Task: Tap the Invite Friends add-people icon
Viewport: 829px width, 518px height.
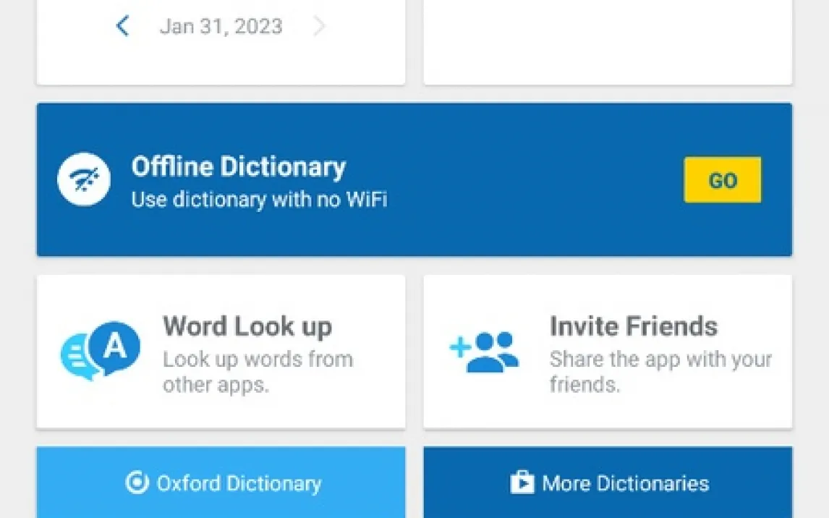Action: tap(484, 352)
